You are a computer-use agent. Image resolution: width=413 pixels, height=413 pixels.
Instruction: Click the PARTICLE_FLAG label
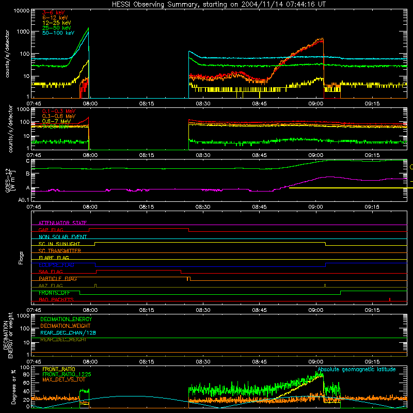pos(58,279)
